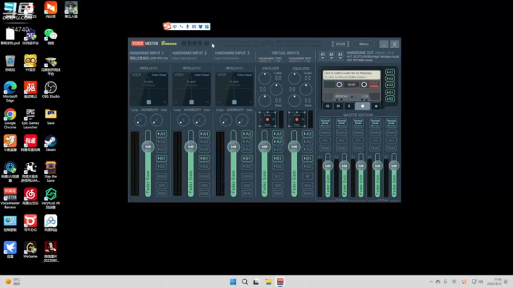Enable mono on the second master bus
Screen dimensions: 513x288
click(x=342, y=132)
